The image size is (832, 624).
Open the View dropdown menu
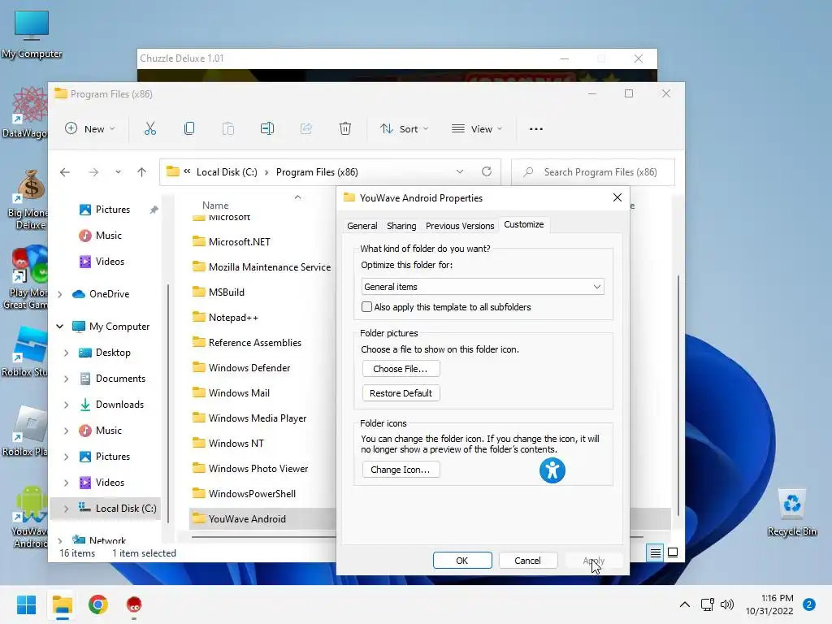point(476,129)
